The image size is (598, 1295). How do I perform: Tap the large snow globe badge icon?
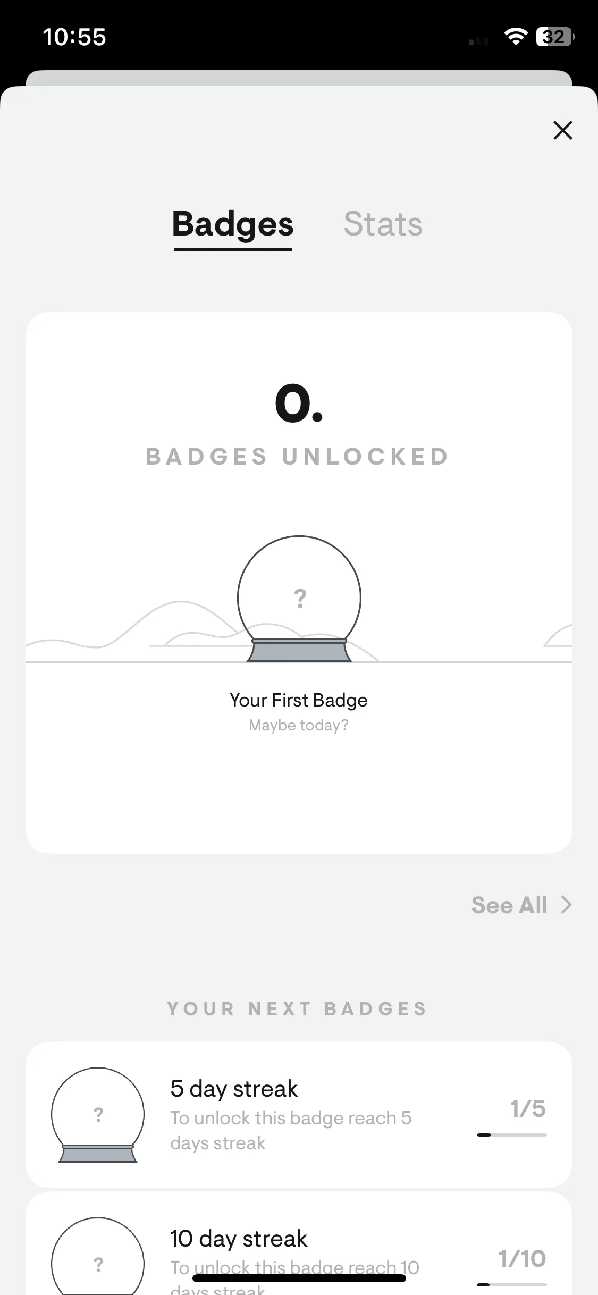[x=299, y=599]
